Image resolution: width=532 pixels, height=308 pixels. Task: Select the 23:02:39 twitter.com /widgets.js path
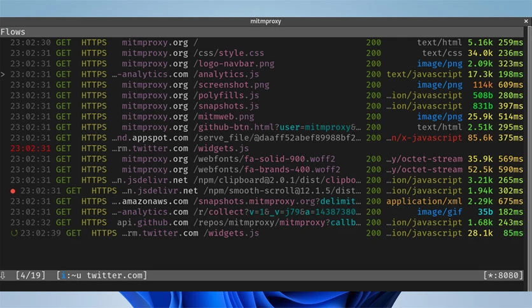click(232, 234)
